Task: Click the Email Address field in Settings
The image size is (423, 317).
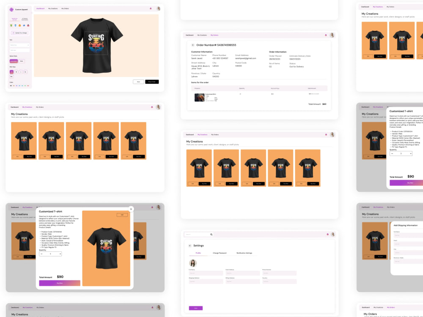Action: 242,273
